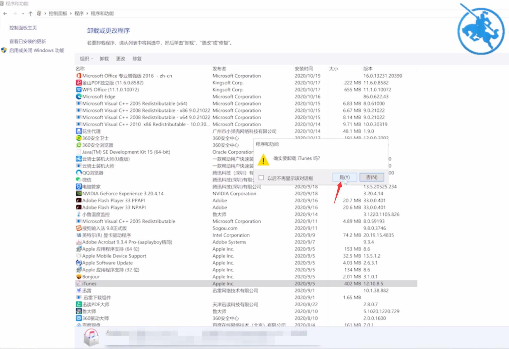Click the 鲁大师 icon

[x=79, y=311]
